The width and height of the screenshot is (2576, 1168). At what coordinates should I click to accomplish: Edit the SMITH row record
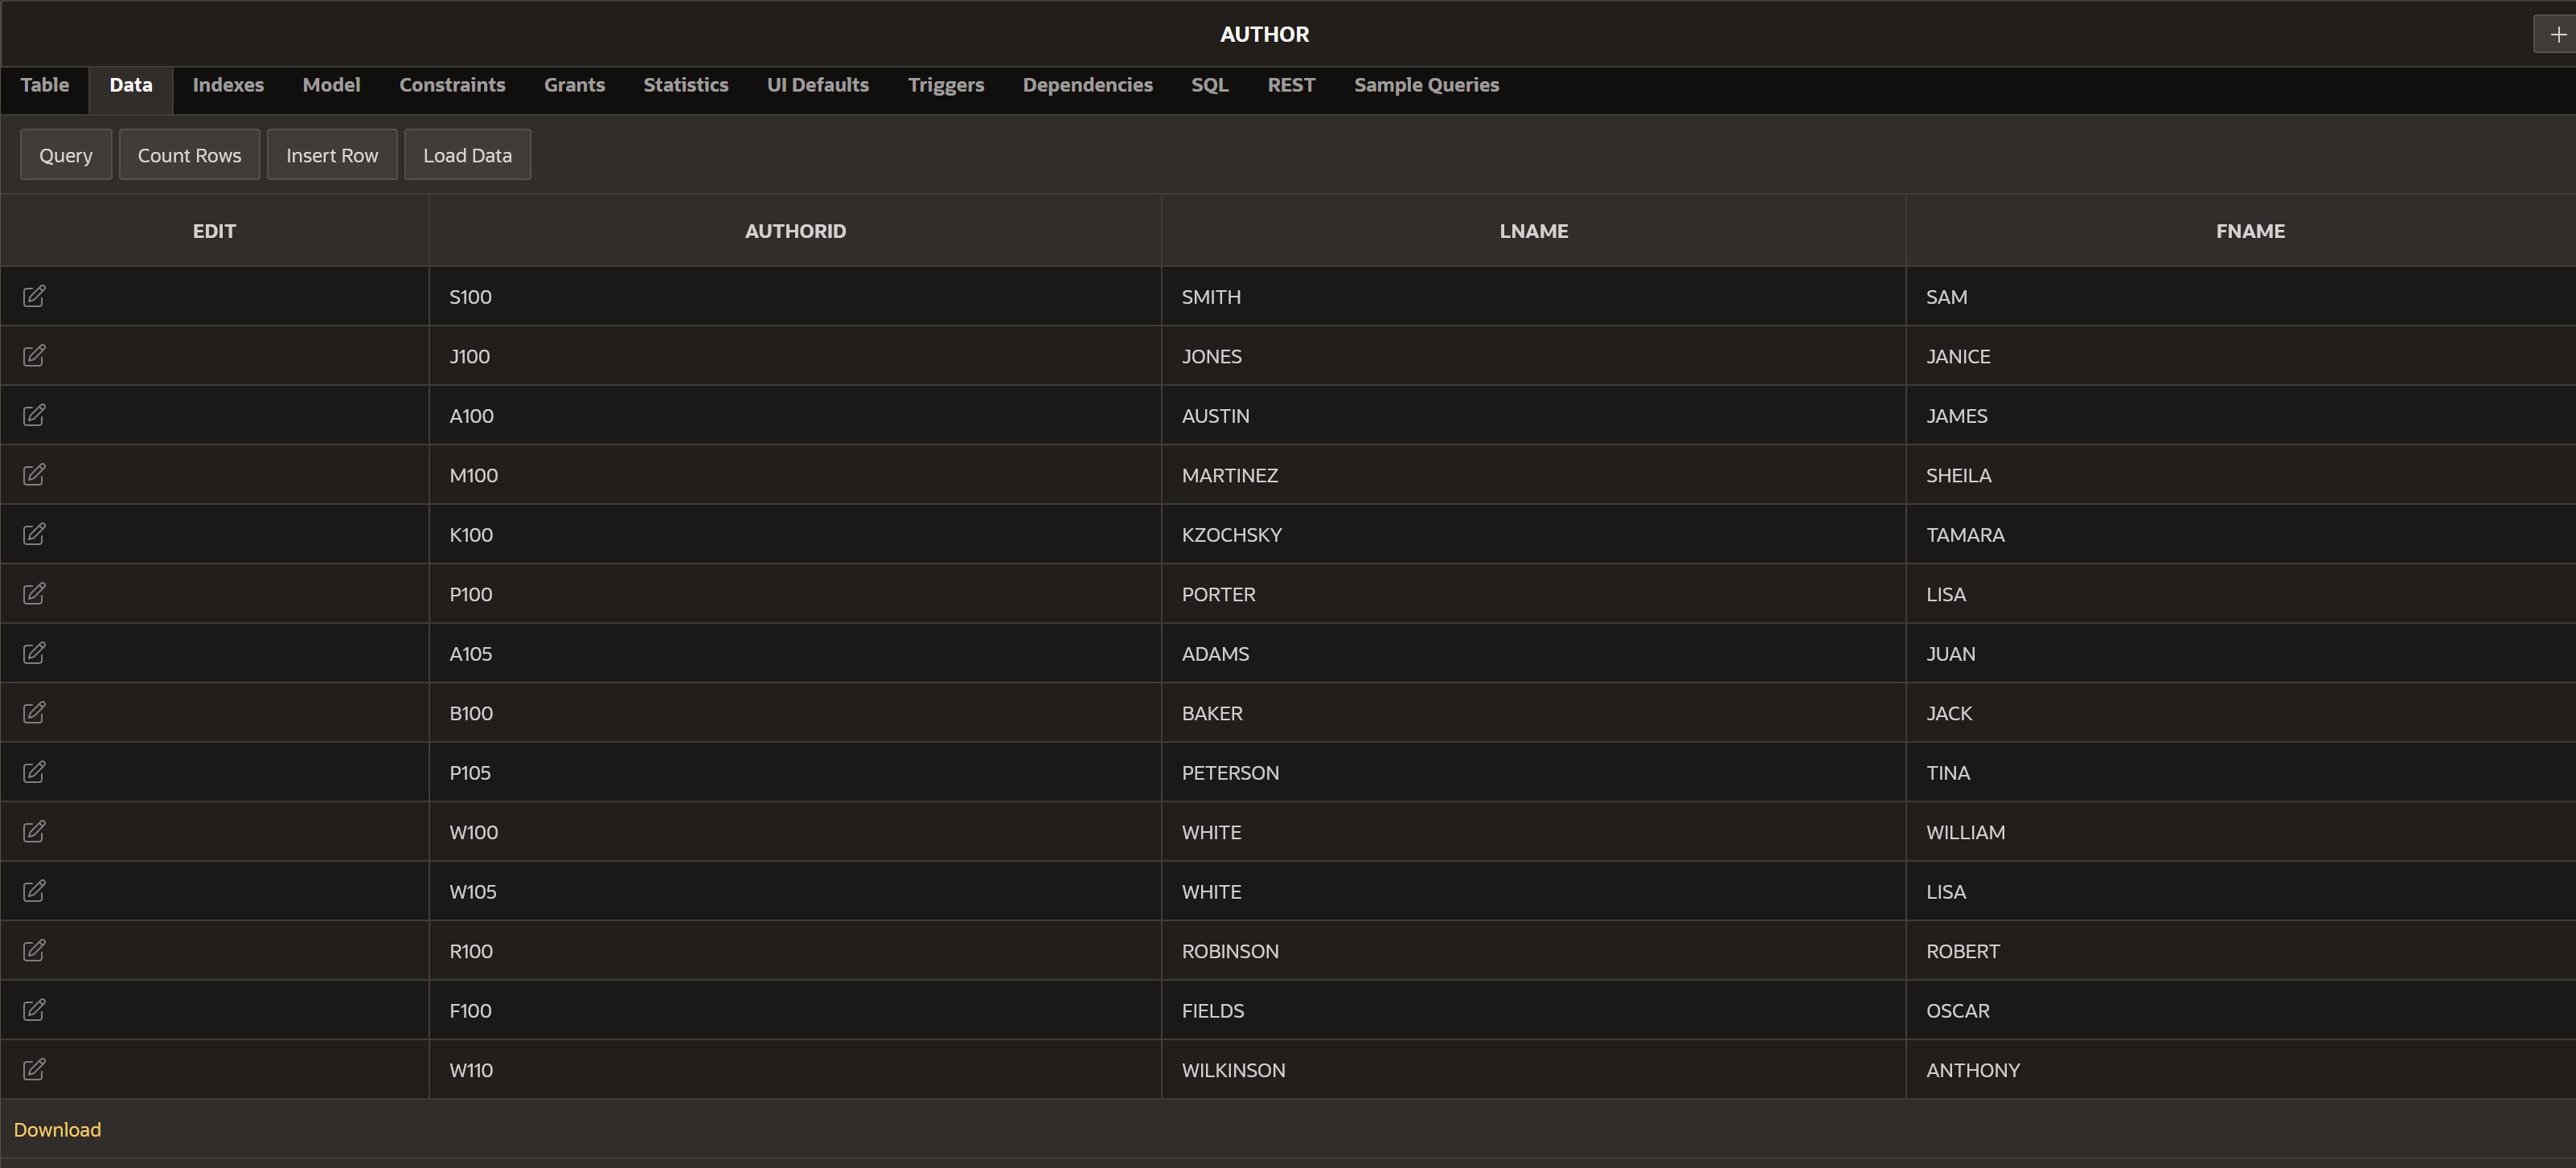click(x=34, y=296)
